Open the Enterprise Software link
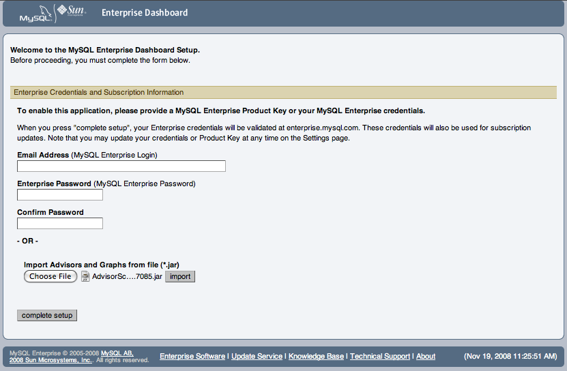 point(192,357)
